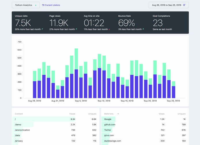This screenshot has height=145, width=200.
Task: Click the arrow icon next to Referrers
Action: pos(118,114)
